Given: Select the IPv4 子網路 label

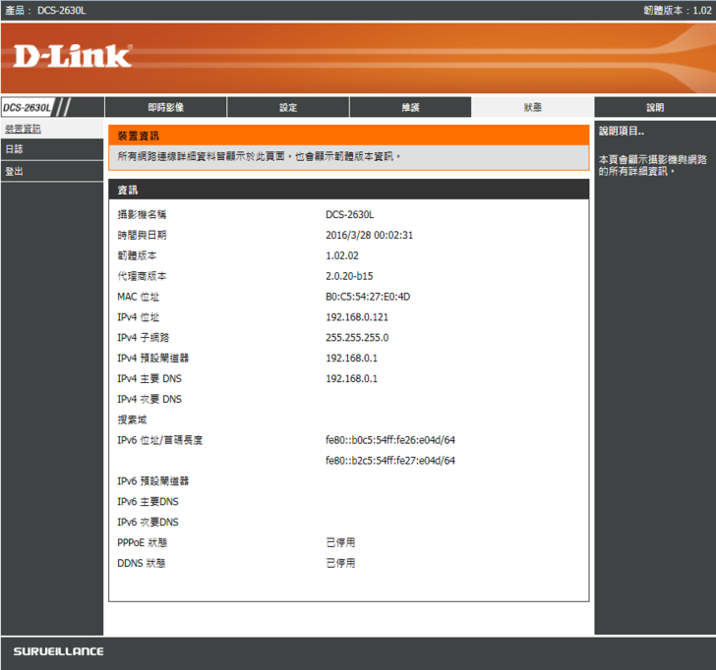Looking at the screenshot, I should point(143,338).
